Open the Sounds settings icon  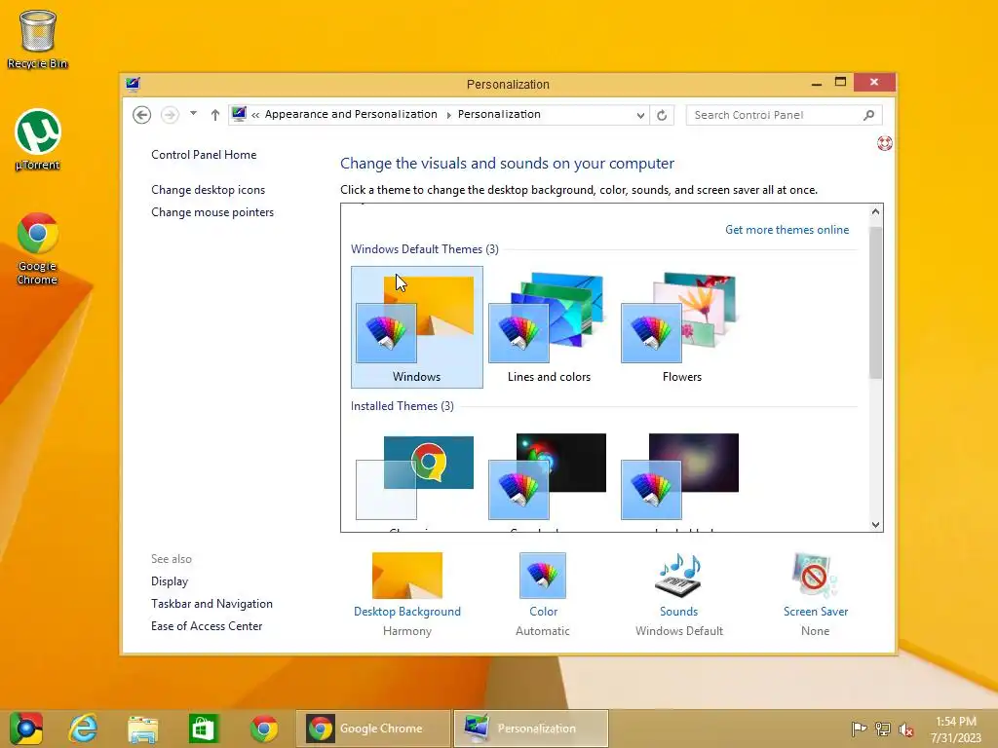[678, 576]
